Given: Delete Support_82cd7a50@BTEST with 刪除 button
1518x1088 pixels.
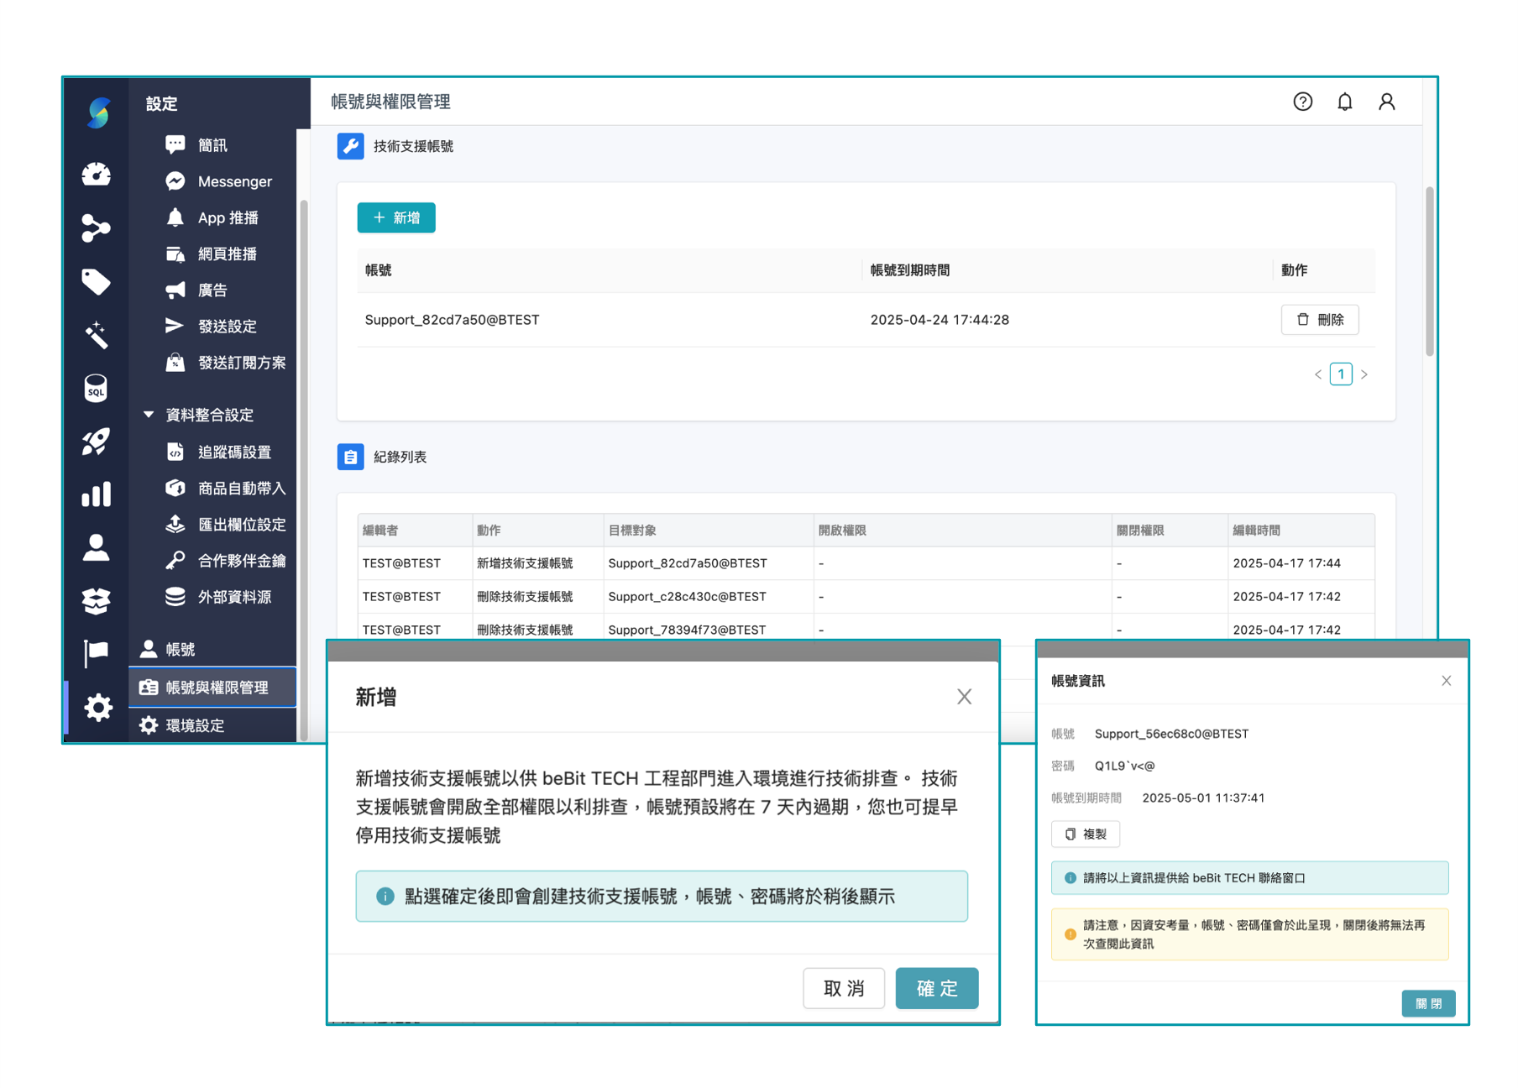Looking at the screenshot, I should (1319, 320).
